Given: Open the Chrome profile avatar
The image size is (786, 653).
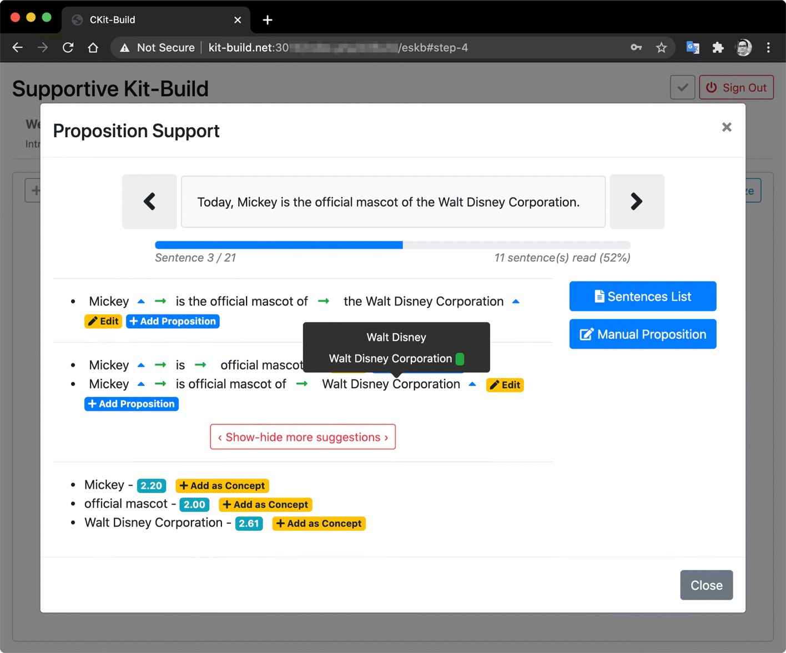Looking at the screenshot, I should click(744, 48).
